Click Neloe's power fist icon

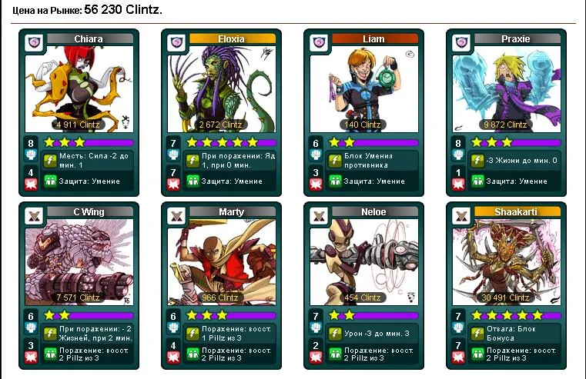[316, 327]
